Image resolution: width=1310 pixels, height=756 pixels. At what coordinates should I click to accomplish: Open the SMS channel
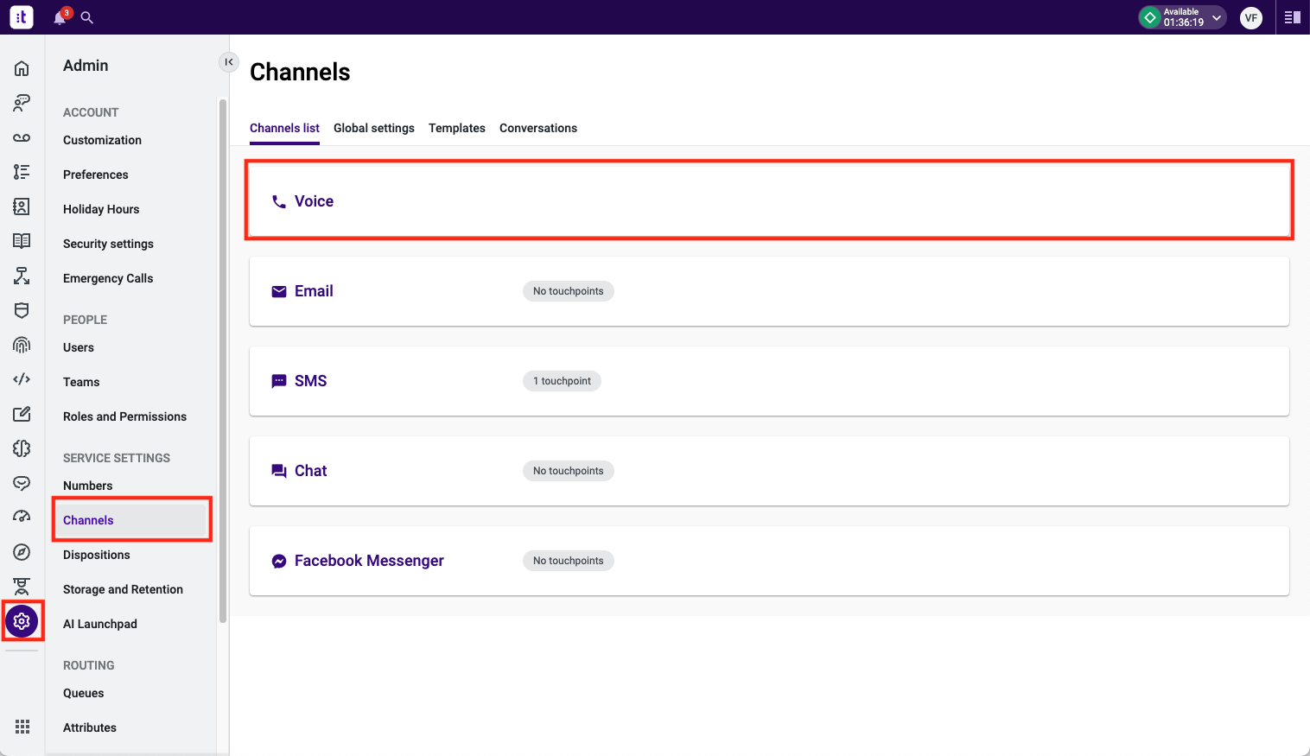point(769,381)
